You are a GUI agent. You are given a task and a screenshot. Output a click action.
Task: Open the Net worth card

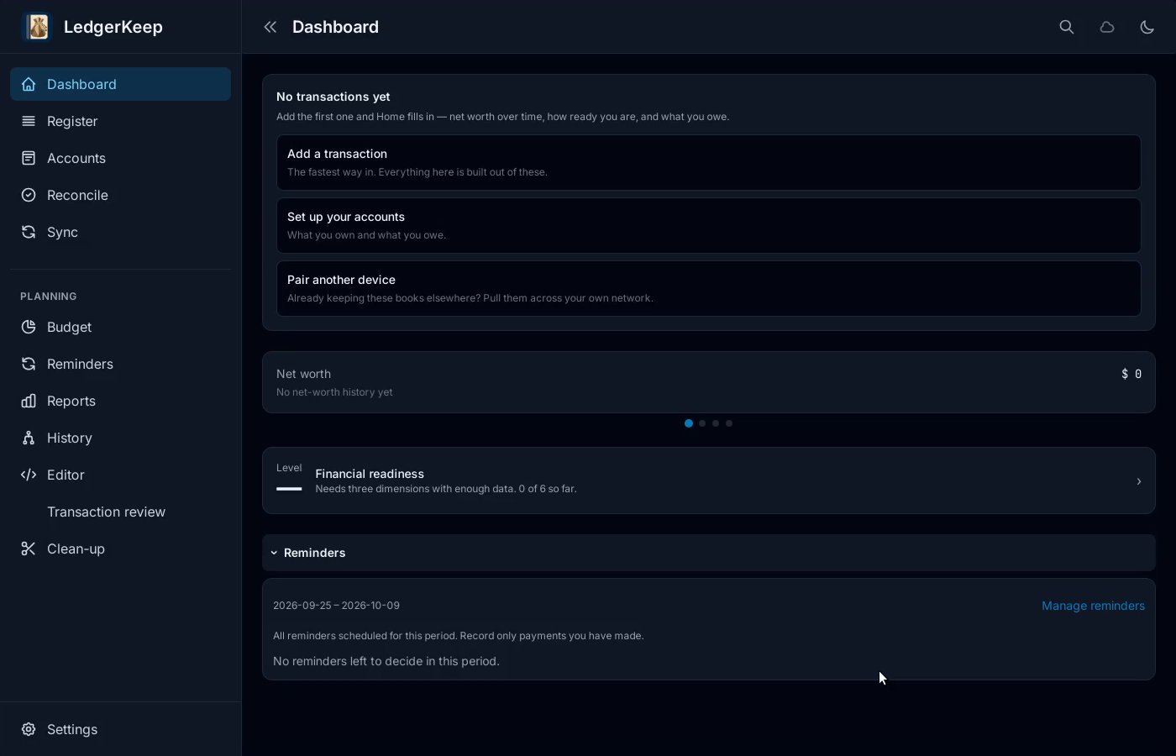coord(709,382)
